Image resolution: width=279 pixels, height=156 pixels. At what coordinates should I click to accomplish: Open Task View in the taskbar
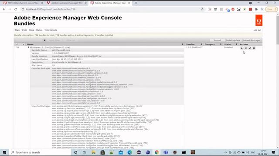pos(84,152)
